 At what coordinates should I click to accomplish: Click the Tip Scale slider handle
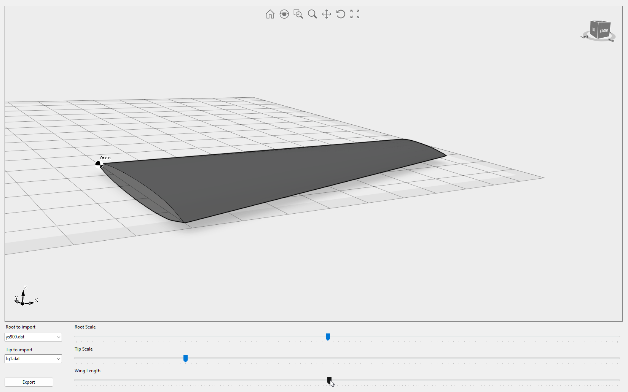(x=185, y=359)
